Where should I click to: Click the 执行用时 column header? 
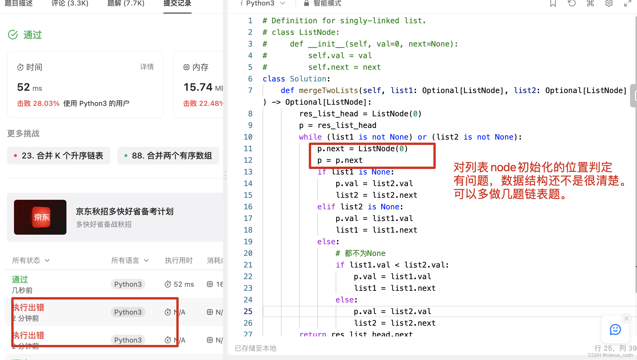click(179, 260)
